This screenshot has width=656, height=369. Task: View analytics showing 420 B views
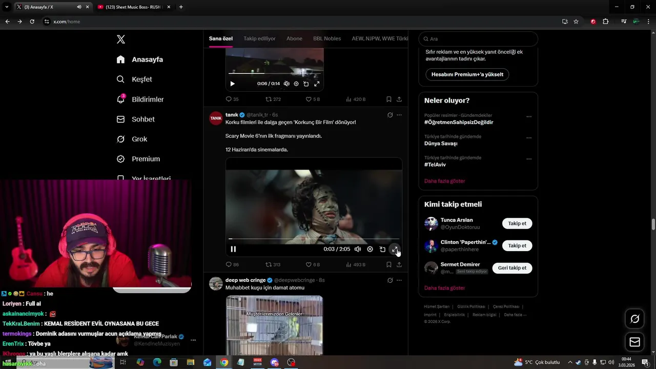point(356,99)
